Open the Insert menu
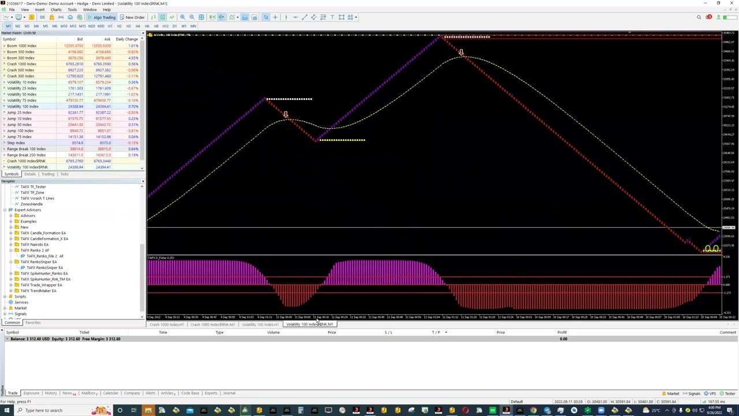739x416 pixels. point(40,10)
